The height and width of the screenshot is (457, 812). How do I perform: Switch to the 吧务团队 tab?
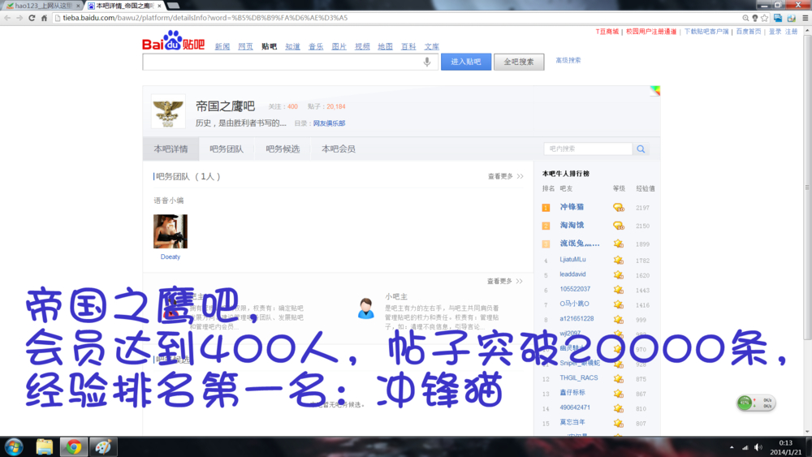point(227,149)
